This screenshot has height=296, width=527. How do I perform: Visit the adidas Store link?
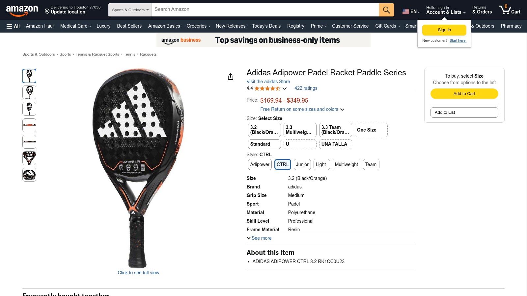(x=268, y=82)
